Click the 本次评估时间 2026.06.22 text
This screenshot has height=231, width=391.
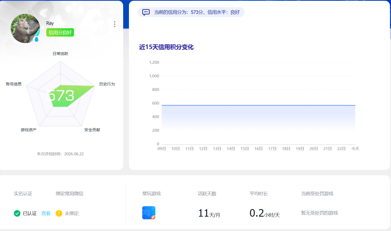pyautogui.click(x=60, y=154)
